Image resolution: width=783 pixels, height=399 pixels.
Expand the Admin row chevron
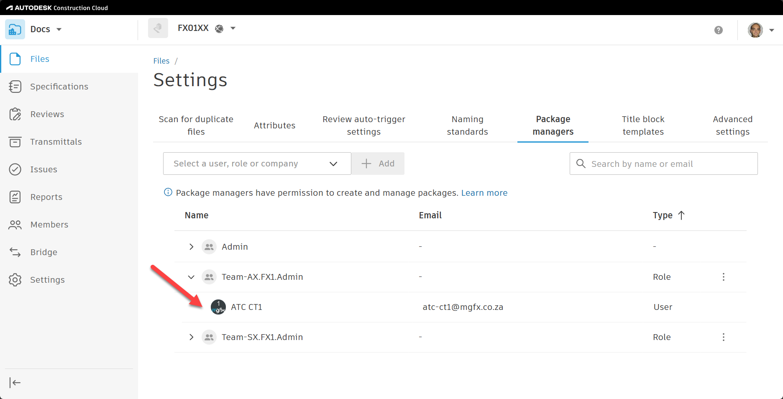tap(191, 247)
